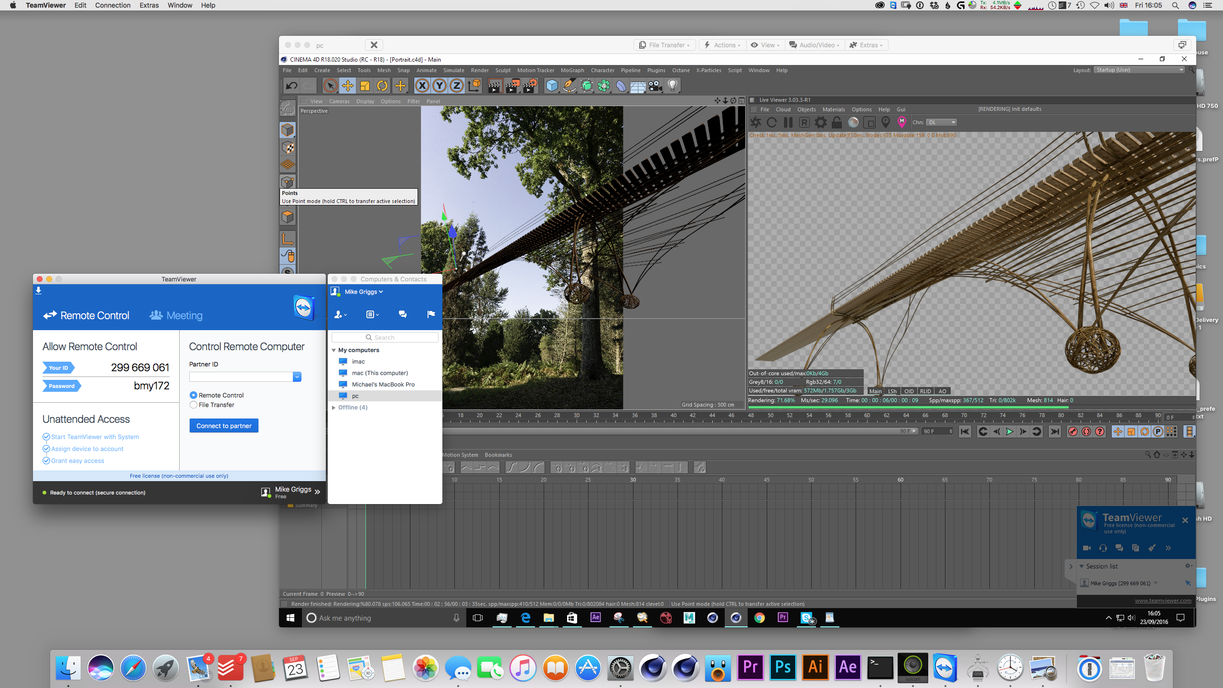The width and height of the screenshot is (1223, 688).
Task: Open www.teamviewer.com link
Action: 1163,601
